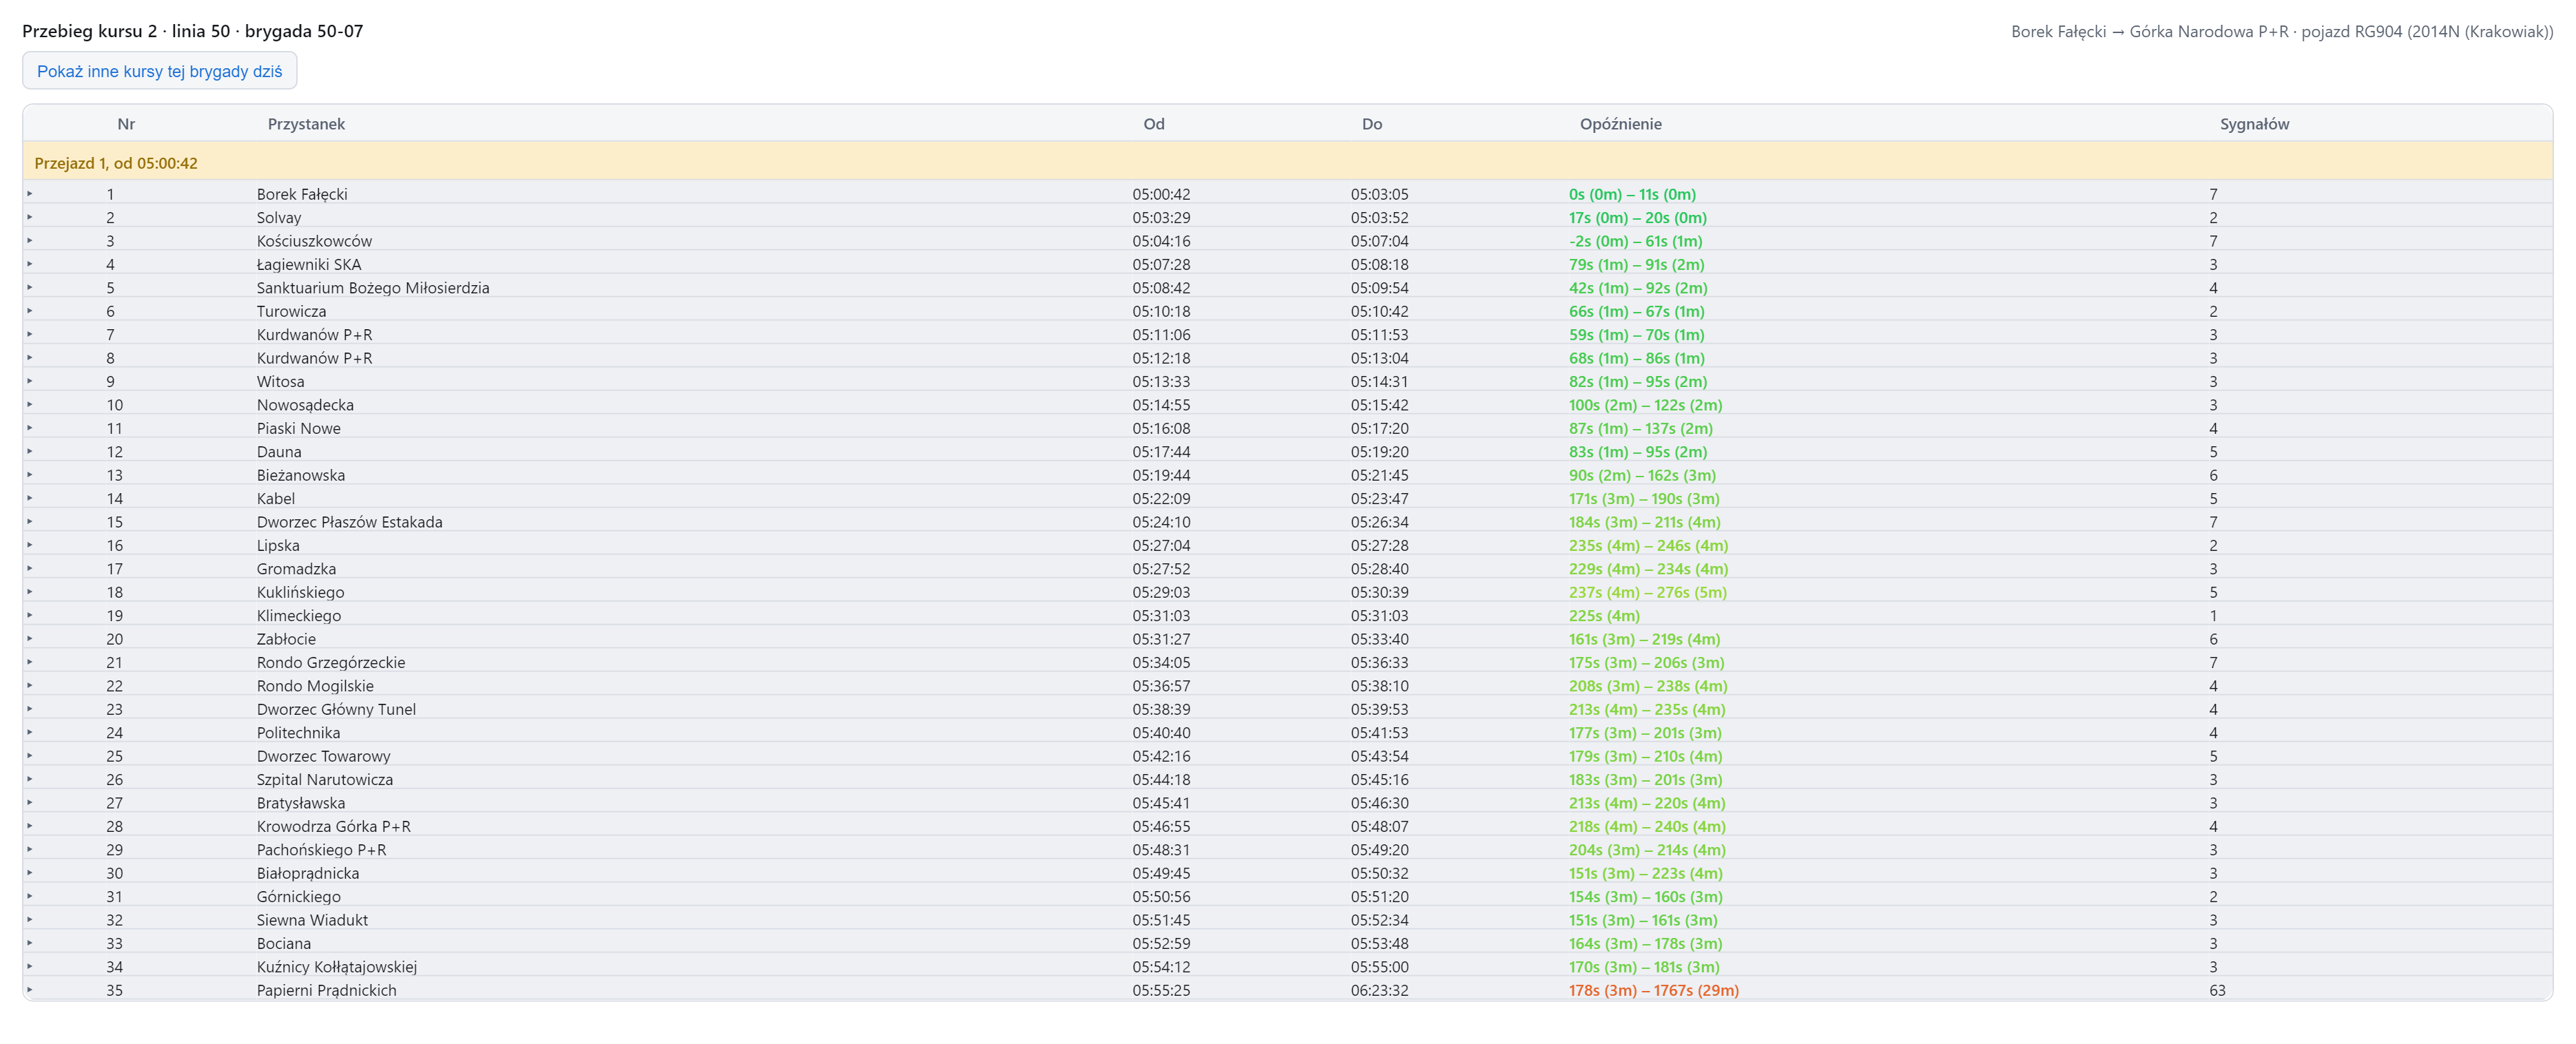Click Kurdwanów P+R in row 8
2576x1044 pixels.
tap(314, 358)
